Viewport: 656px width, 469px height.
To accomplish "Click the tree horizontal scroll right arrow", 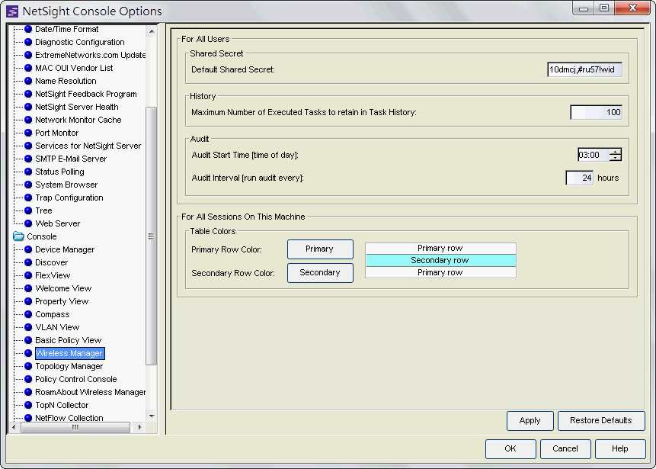I will [139, 428].
